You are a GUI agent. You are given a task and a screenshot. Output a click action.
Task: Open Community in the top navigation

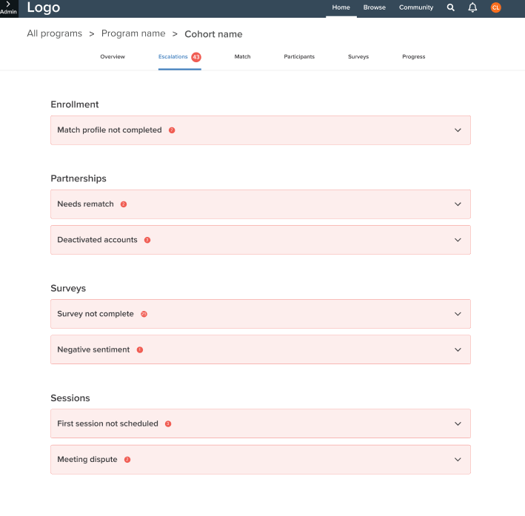point(416,7)
